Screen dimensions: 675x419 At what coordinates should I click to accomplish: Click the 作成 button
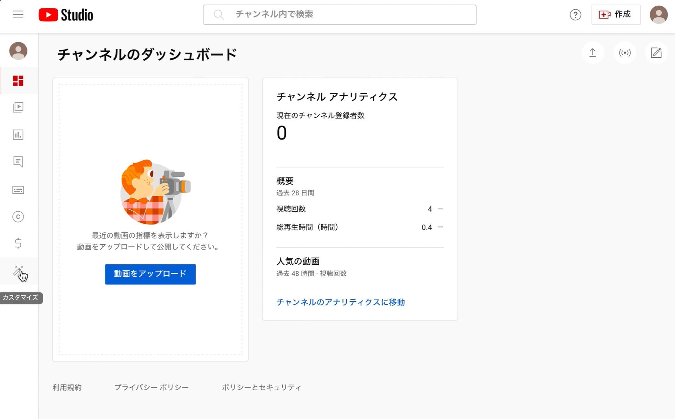coord(616,15)
